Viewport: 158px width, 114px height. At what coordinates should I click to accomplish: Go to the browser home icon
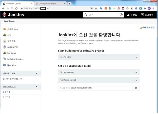[16, 8]
